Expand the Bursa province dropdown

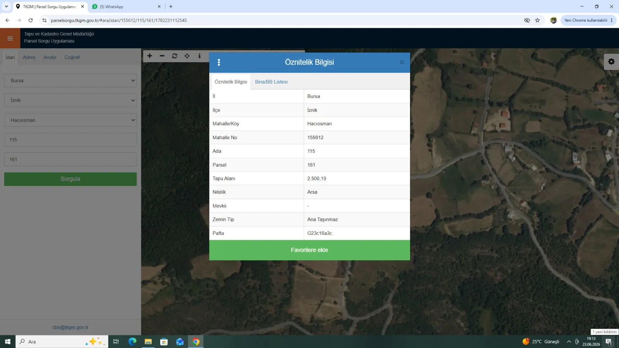(70, 80)
